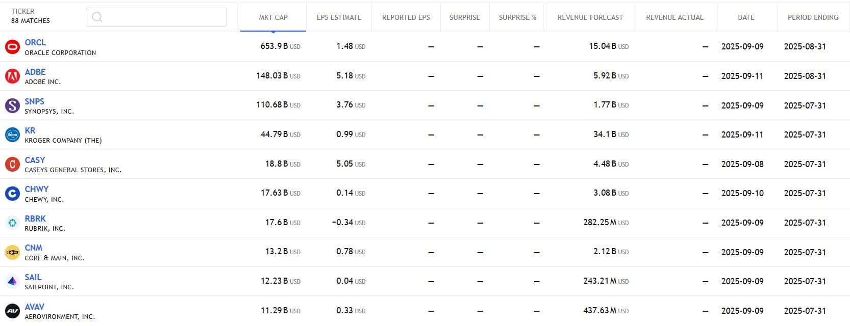The width and height of the screenshot is (850, 326).
Task: Select the 'SAILPOINT, INC.' company name
Action: click(49, 287)
